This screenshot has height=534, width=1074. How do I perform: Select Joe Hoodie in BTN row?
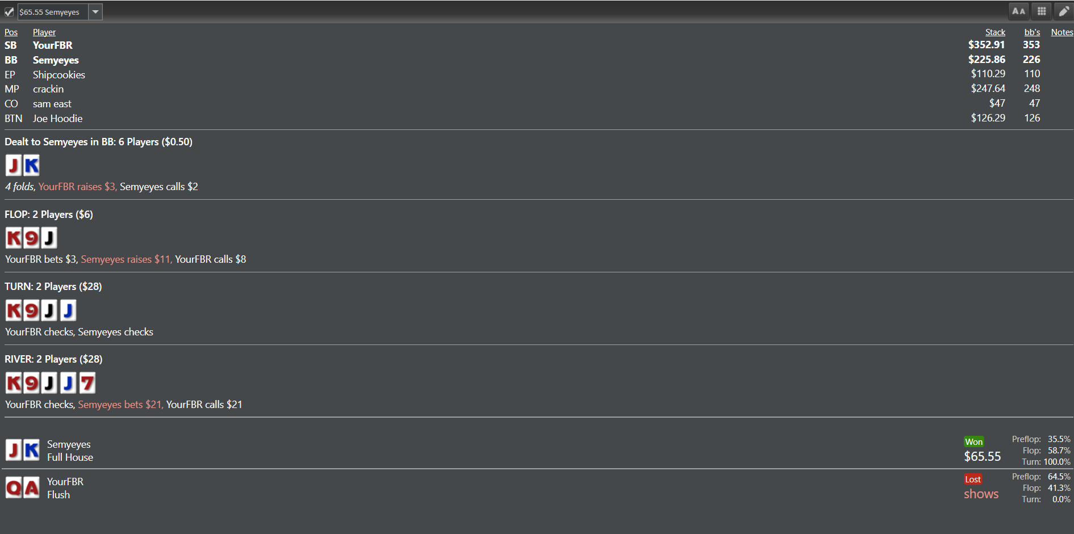[57, 119]
